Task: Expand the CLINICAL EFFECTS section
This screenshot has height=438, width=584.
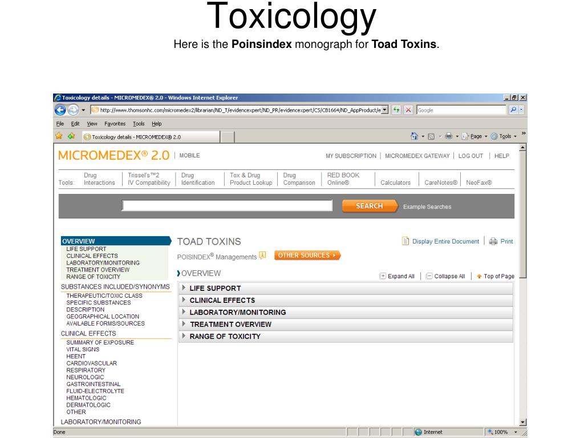Action: pos(346,300)
